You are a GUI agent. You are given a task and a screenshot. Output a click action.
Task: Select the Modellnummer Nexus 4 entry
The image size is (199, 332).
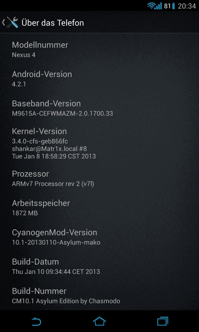pyautogui.click(x=99, y=49)
